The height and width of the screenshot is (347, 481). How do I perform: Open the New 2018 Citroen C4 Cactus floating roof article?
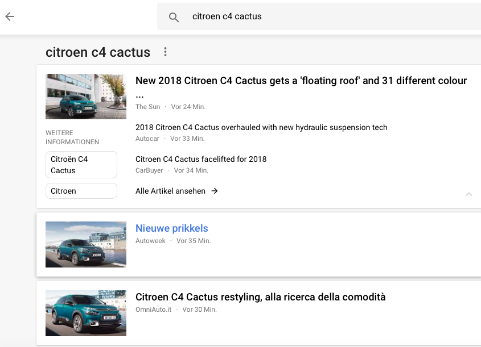301,86
